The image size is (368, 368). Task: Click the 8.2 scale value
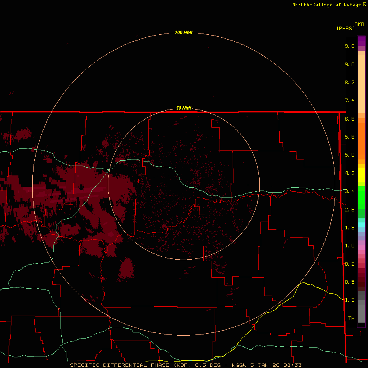coord(350,82)
